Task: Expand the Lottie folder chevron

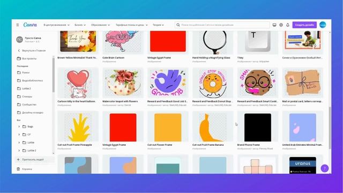Action: [x=19, y=143]
